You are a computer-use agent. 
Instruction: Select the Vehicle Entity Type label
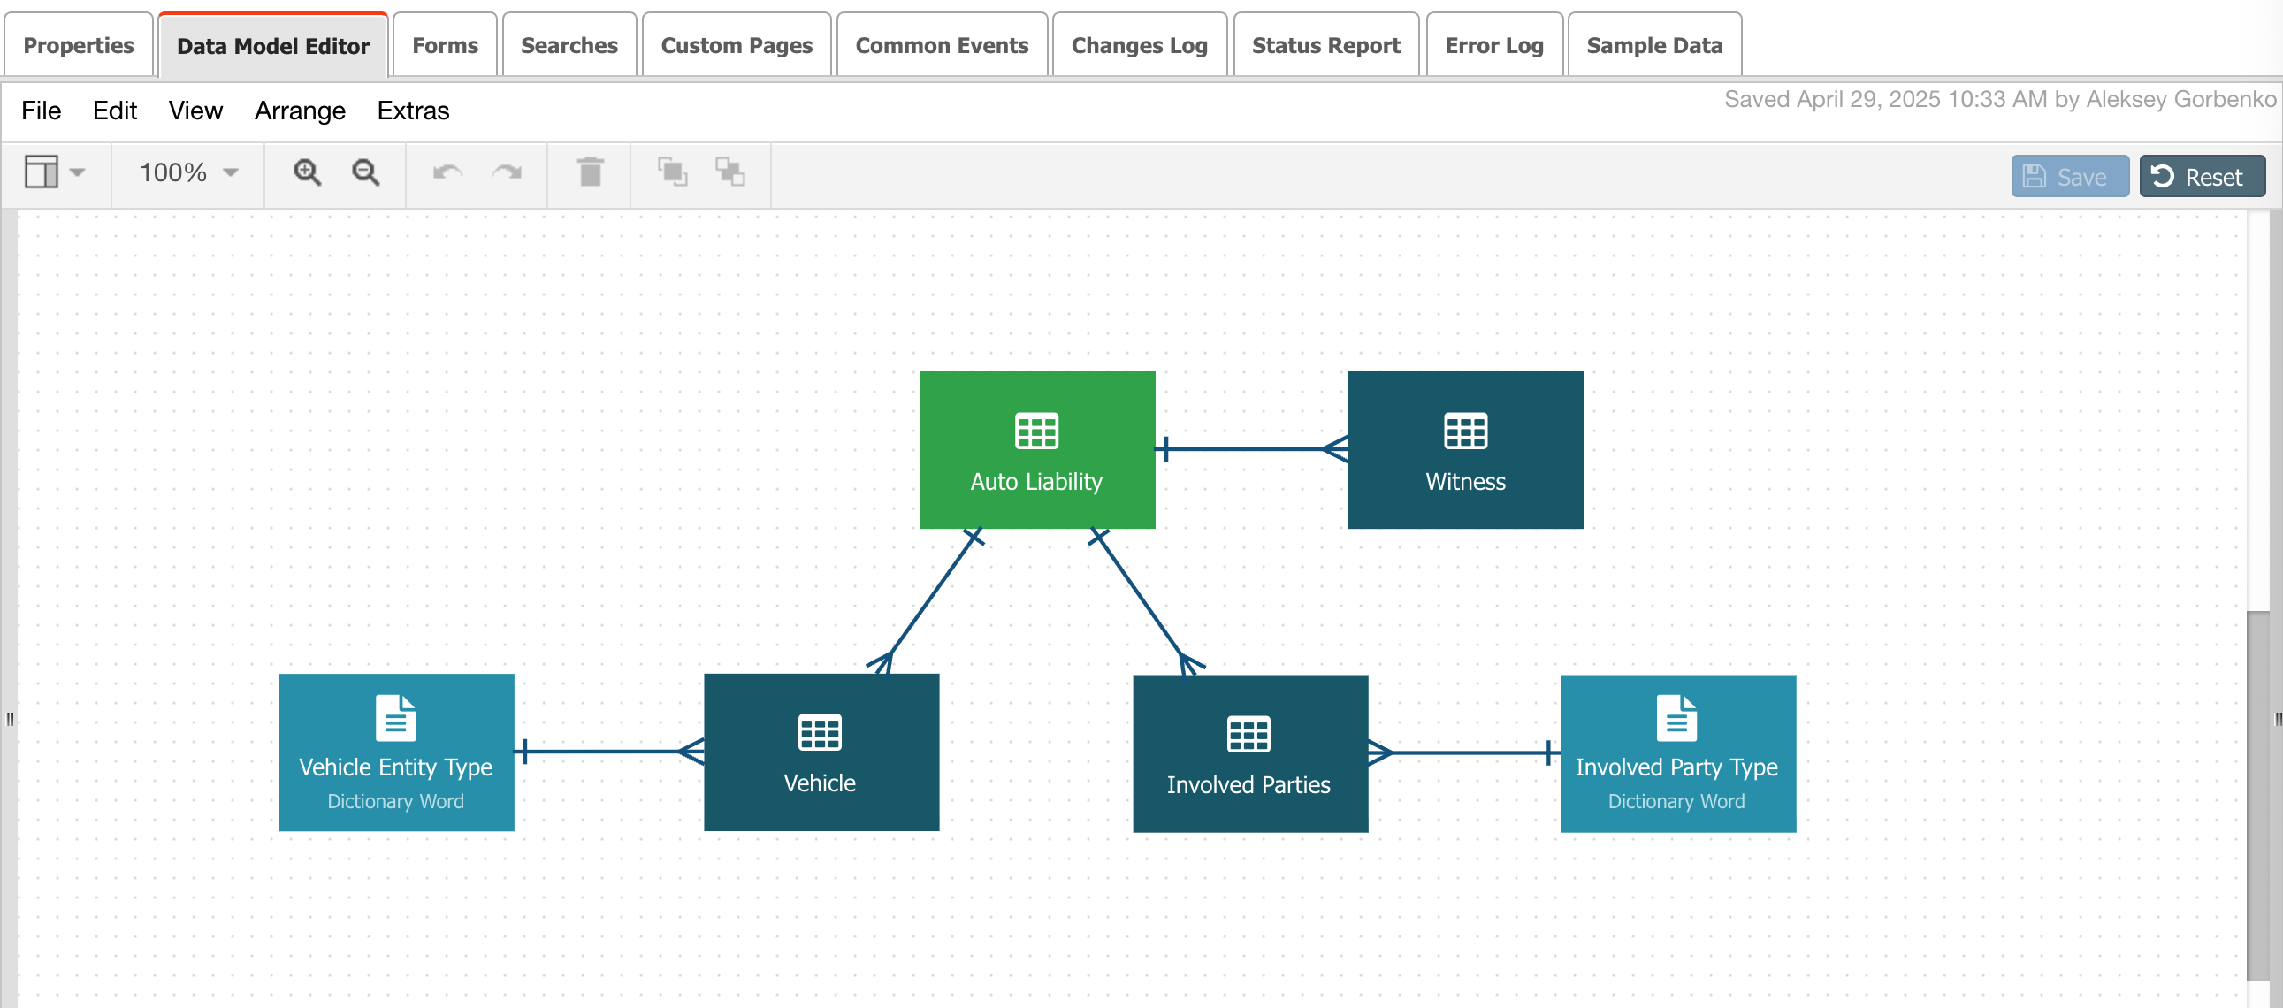(x=395, y=767)
